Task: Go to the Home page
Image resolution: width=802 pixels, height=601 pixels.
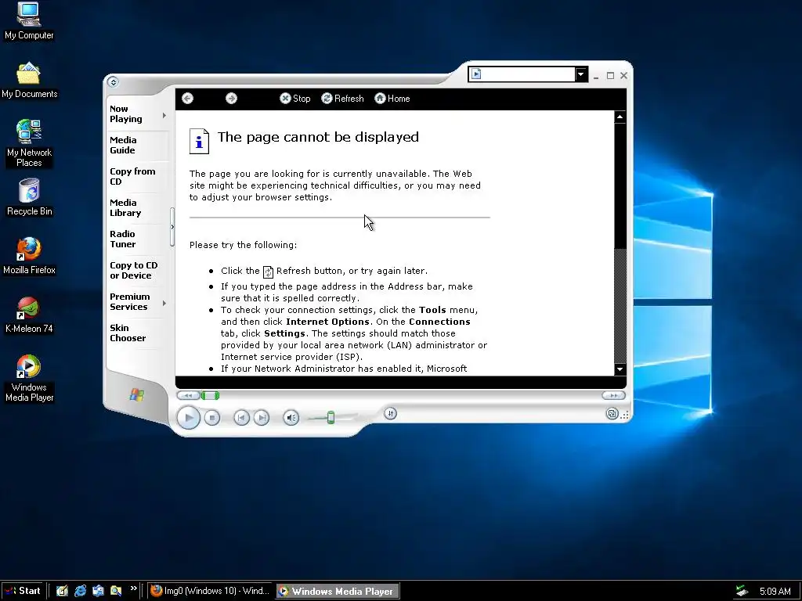Action: pos(392,99)
